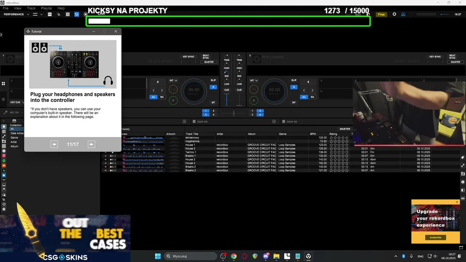
Task: Open the View menu
Action: pos(17,8)
